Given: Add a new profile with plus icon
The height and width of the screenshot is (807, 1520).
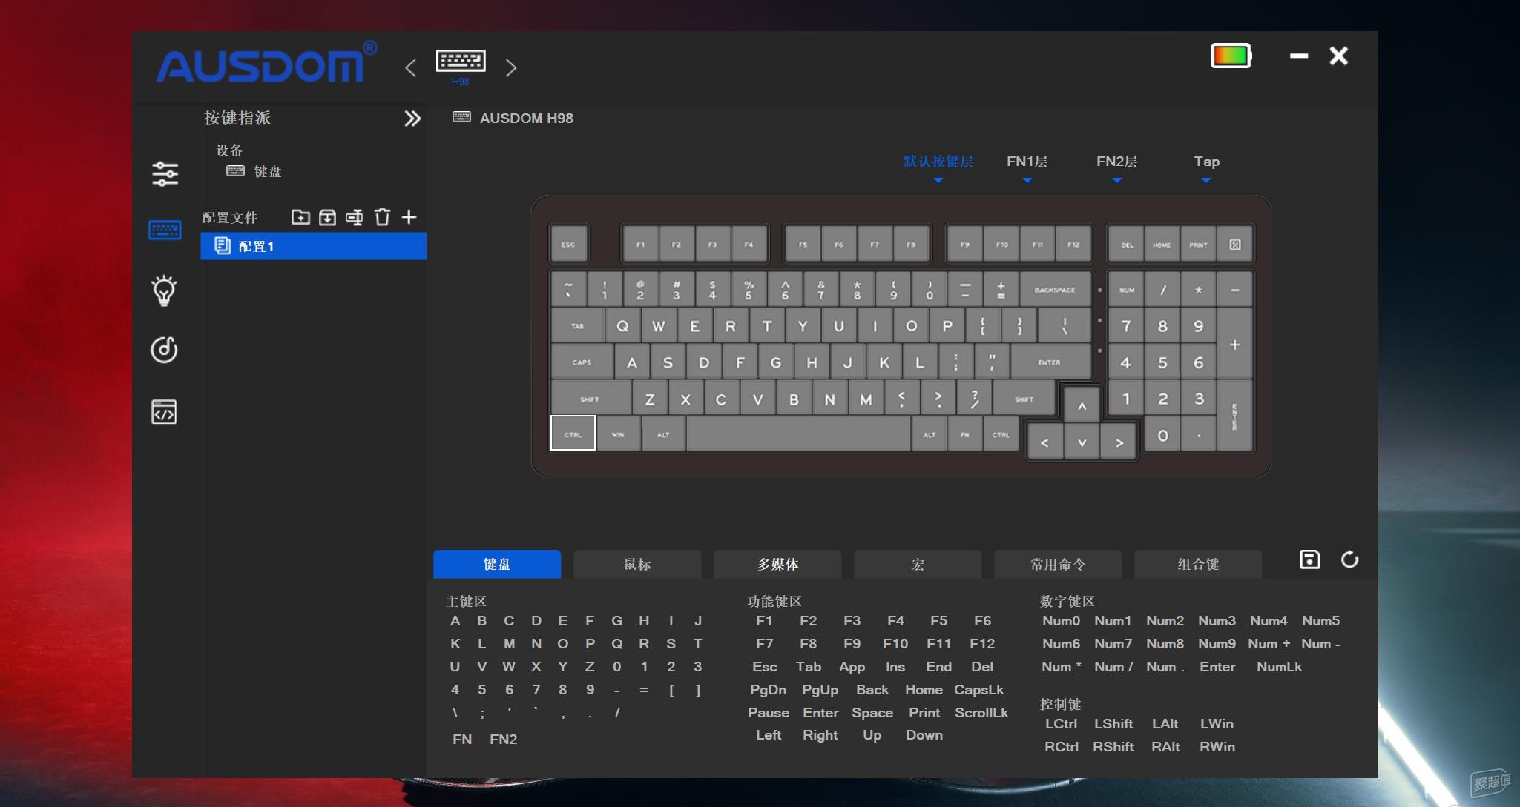Looking at the screenshot, I should pyautogui.click(x=409, y=217).
